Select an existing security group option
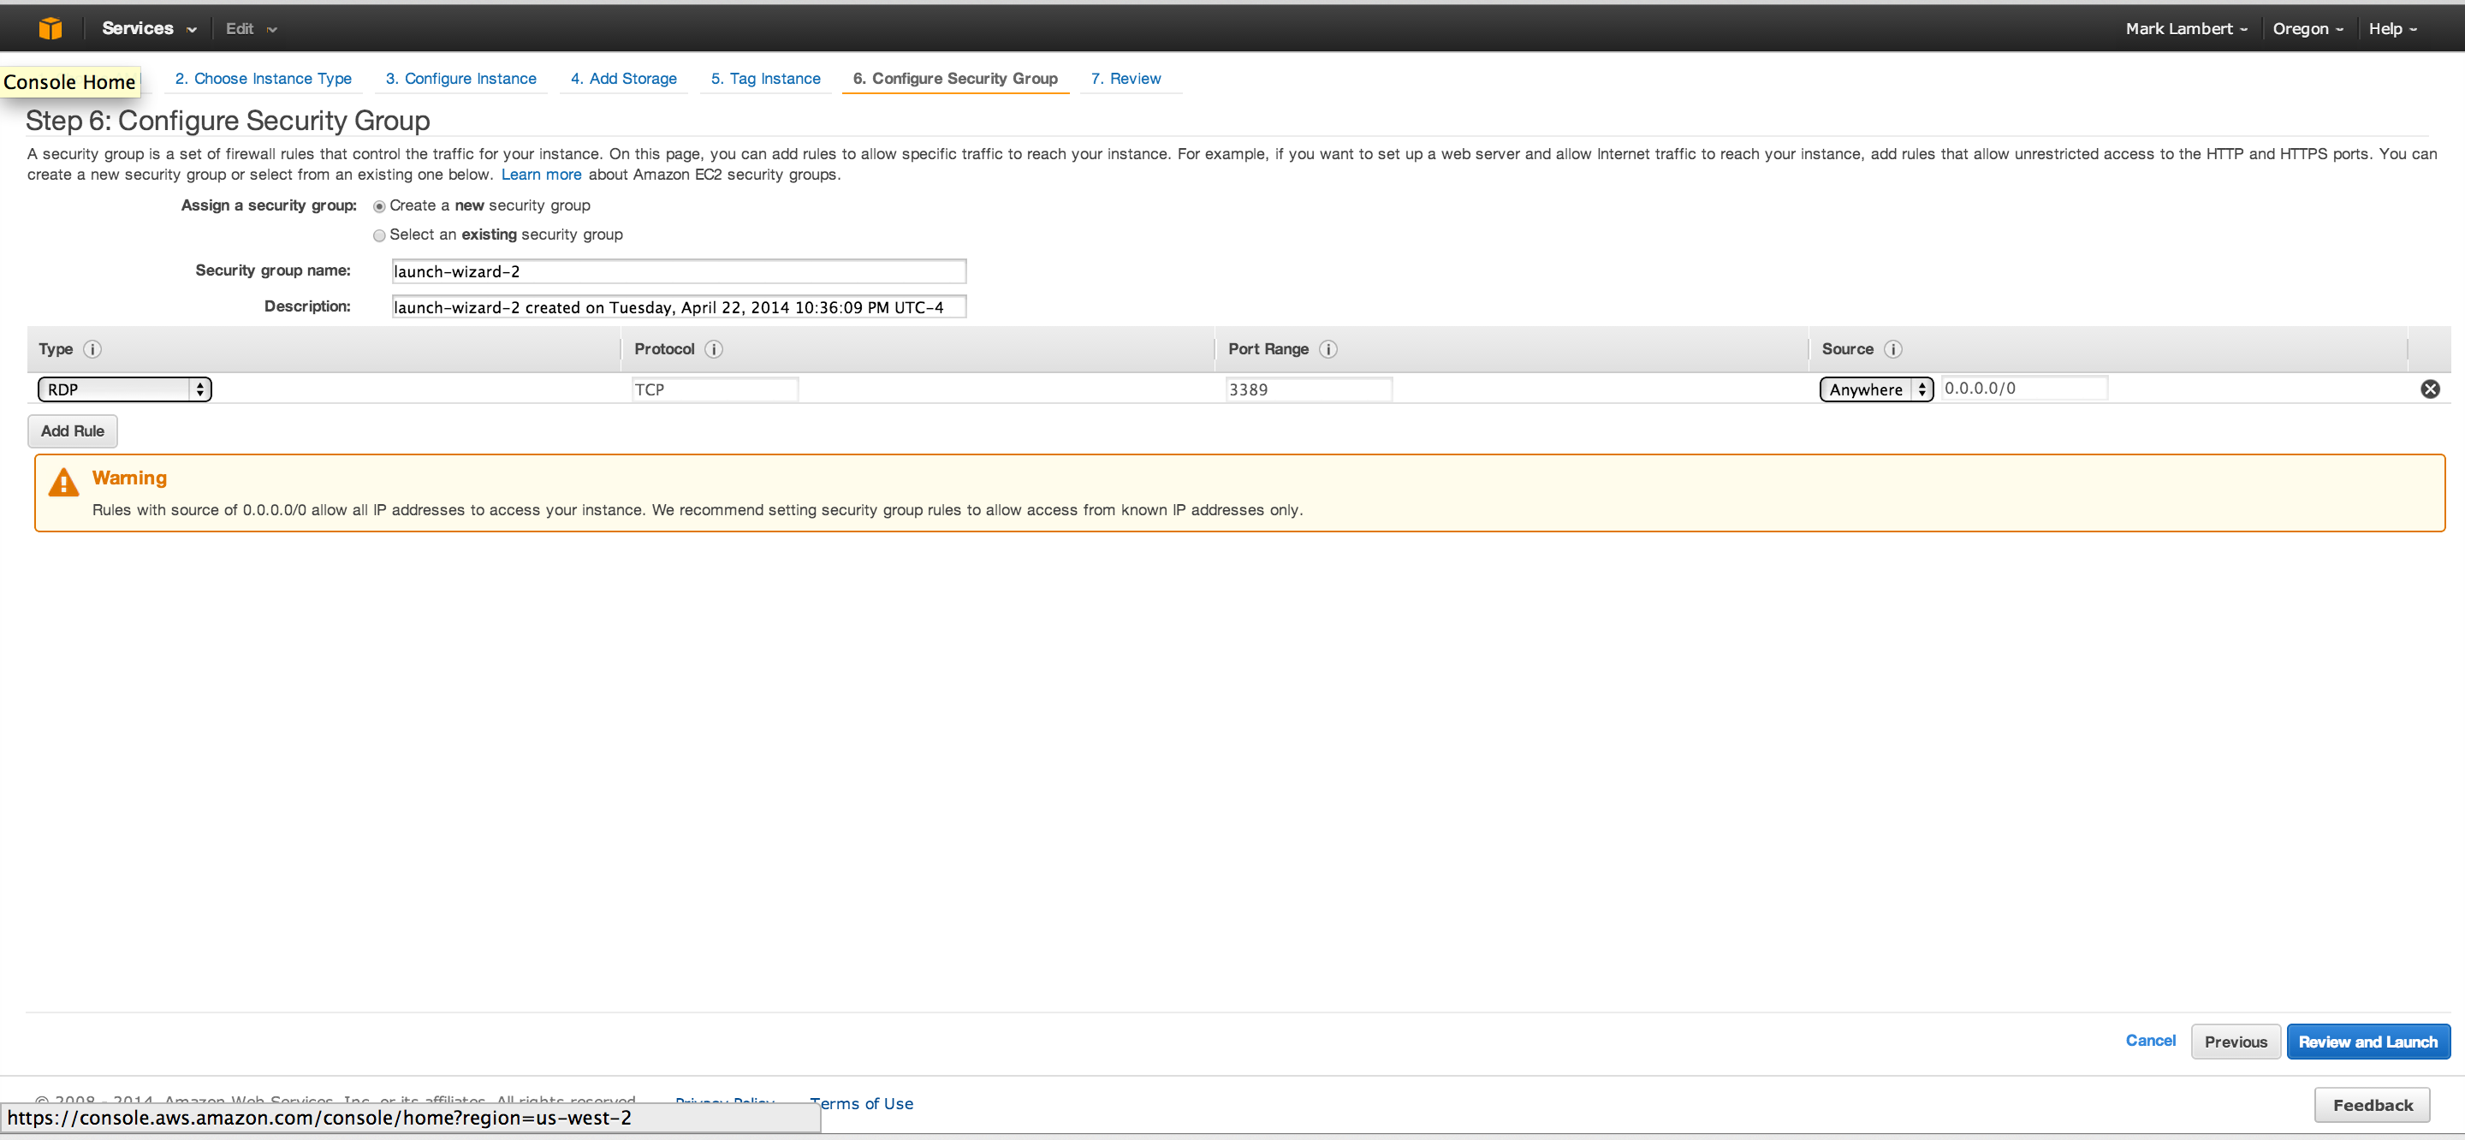 click(379, 235)
